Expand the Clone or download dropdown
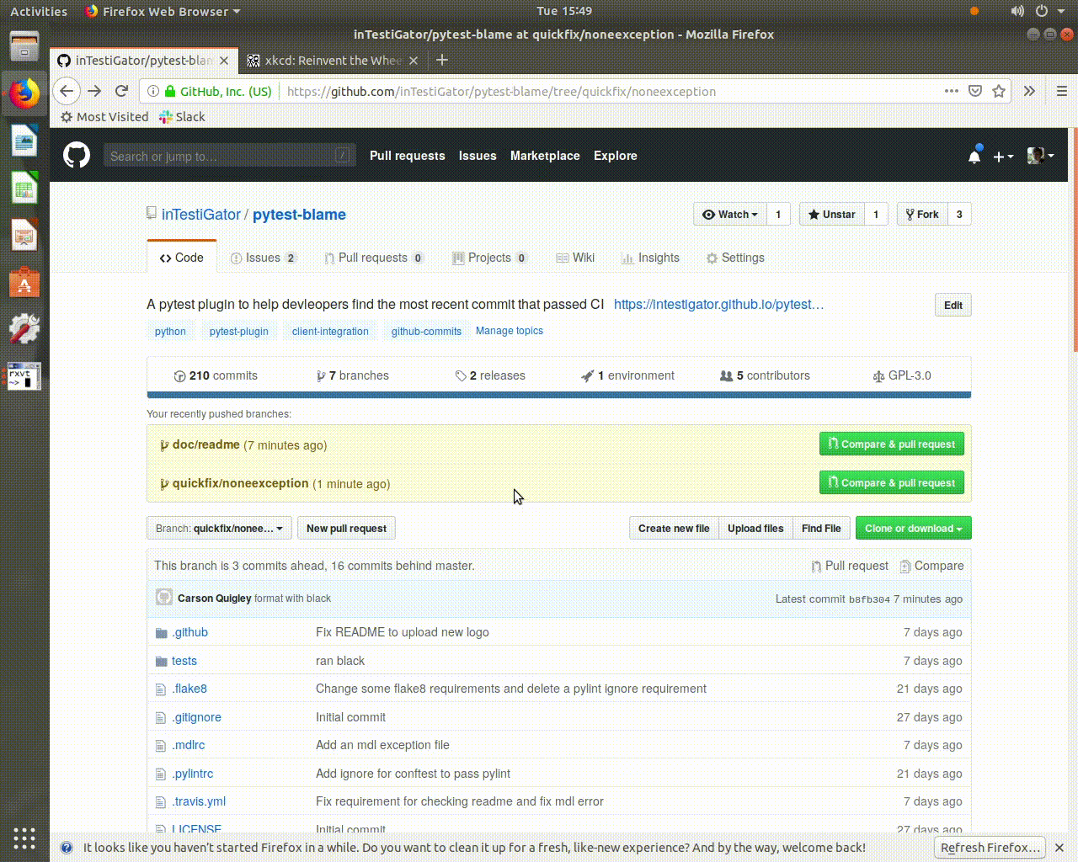1078x862 pixels. pos(913,529)
